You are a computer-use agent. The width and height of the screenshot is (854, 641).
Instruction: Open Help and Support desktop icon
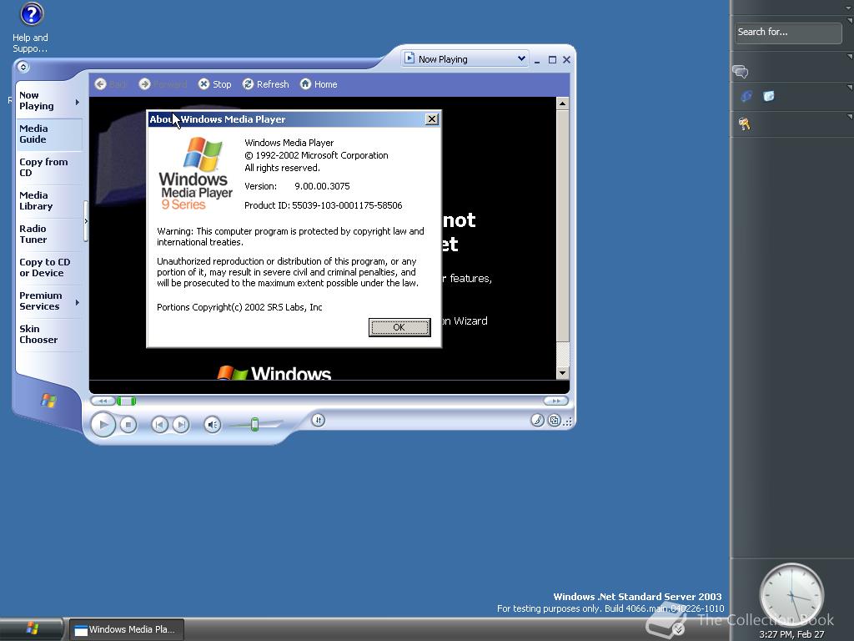pos(31,28)
